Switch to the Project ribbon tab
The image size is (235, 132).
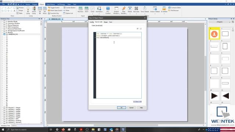tap(35, 4)
